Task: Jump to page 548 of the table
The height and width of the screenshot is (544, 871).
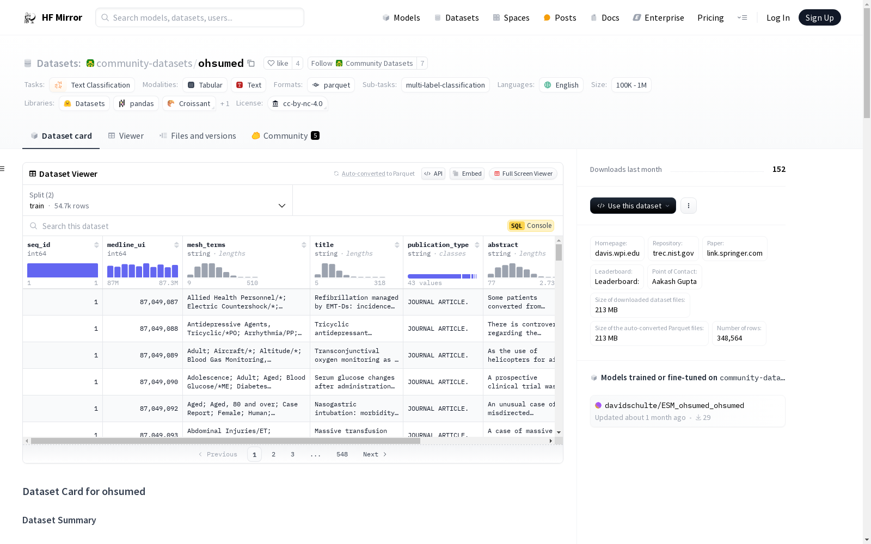Action: 342,454
